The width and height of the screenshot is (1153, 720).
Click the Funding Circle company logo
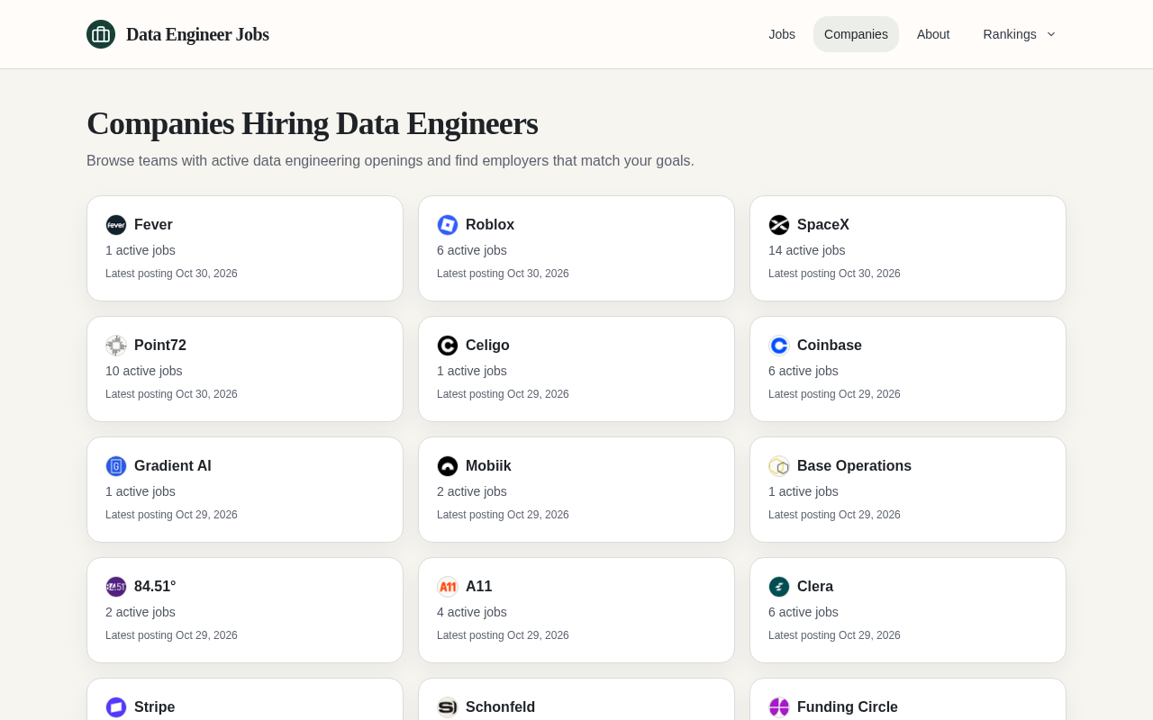click(x=779, y=707)
